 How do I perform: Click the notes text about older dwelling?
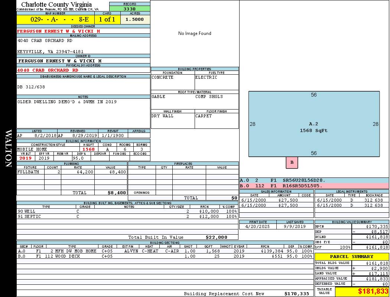67,102
